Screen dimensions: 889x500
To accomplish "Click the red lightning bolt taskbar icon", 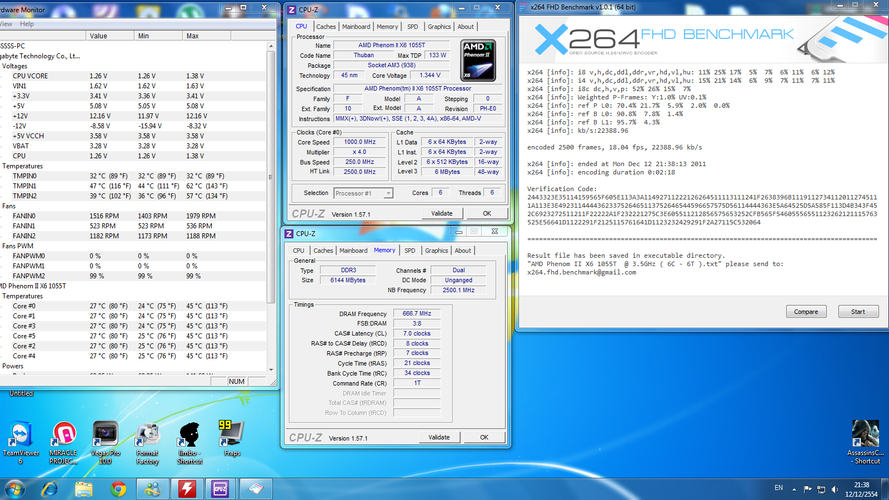I will [187, 489].
